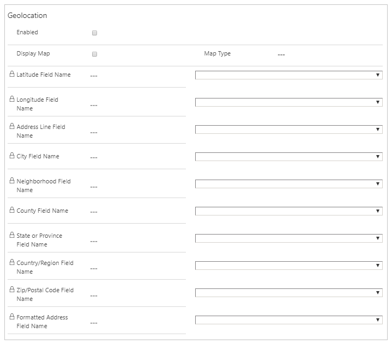Open the Latitude Field Name dropdown
The width and height of the screenshot is (392, 345).
coord(288,75)
